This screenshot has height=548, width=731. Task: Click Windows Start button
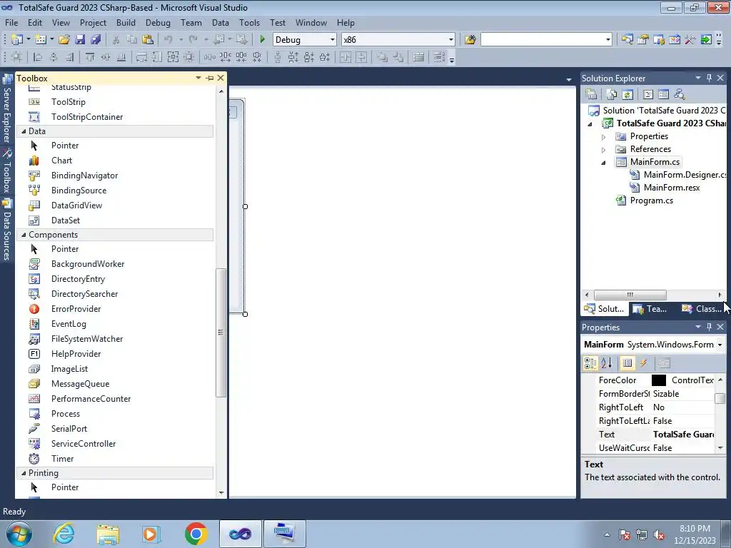(x=19, y=534)
